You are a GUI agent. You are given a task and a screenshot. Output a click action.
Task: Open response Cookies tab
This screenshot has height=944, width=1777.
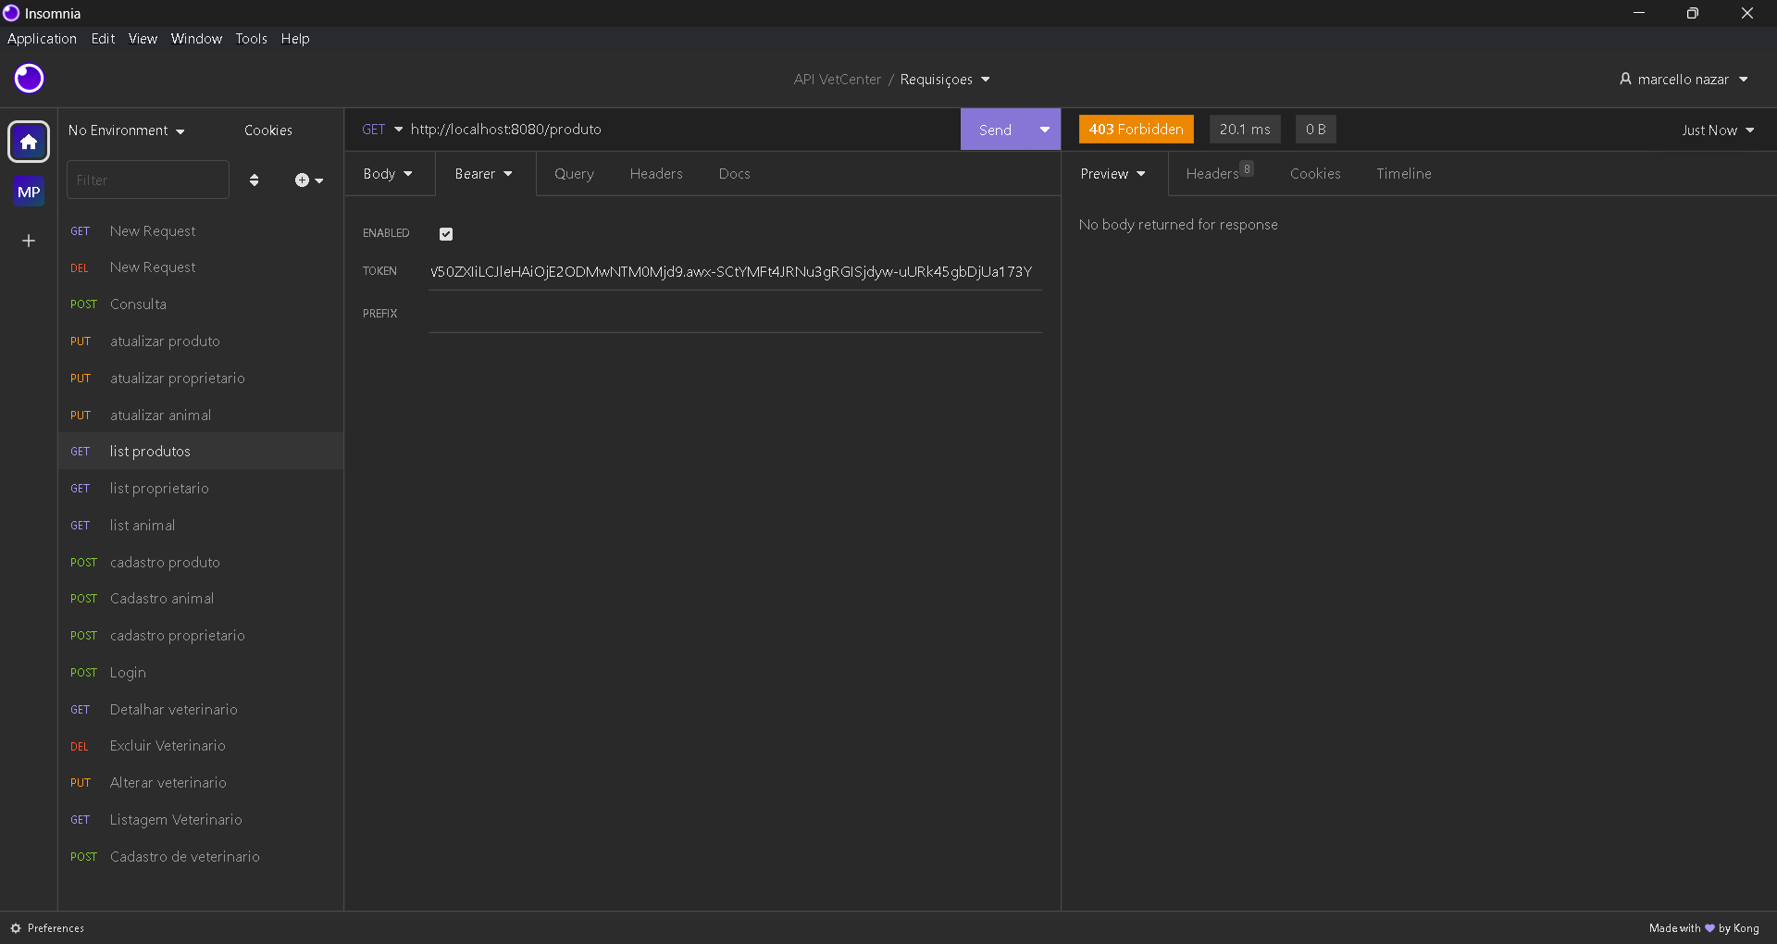(x=1315, y=174)
